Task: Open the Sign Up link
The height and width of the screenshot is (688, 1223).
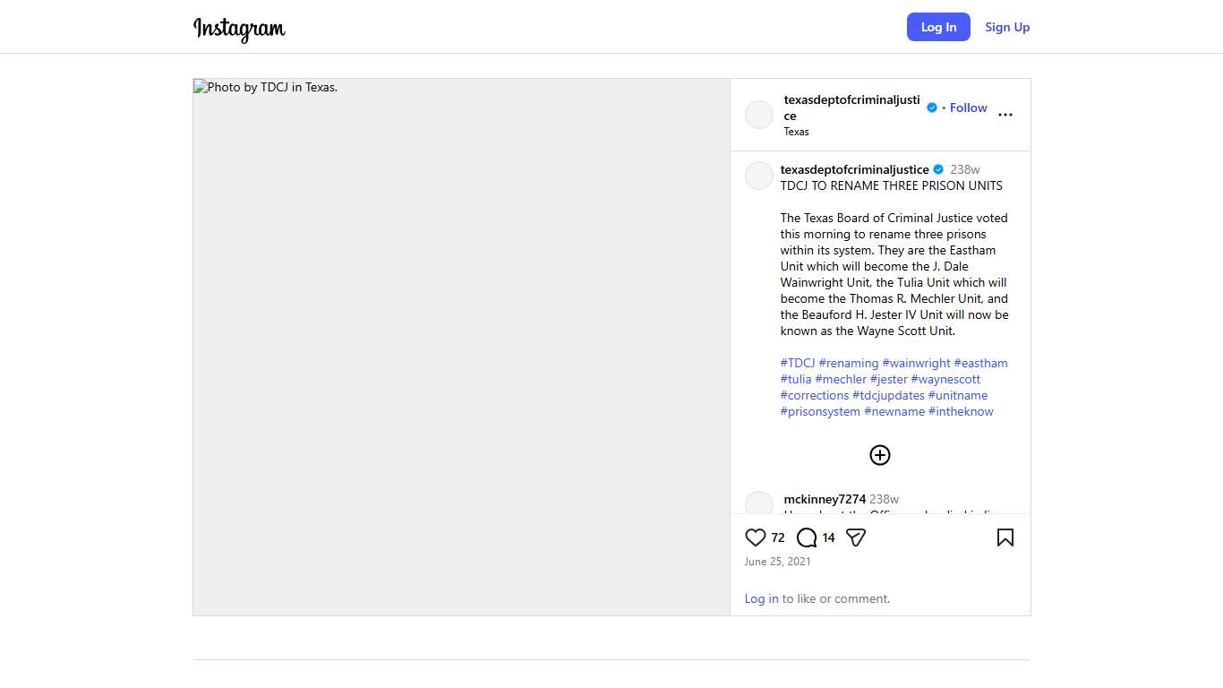Action: click(x=1007, y=27)
